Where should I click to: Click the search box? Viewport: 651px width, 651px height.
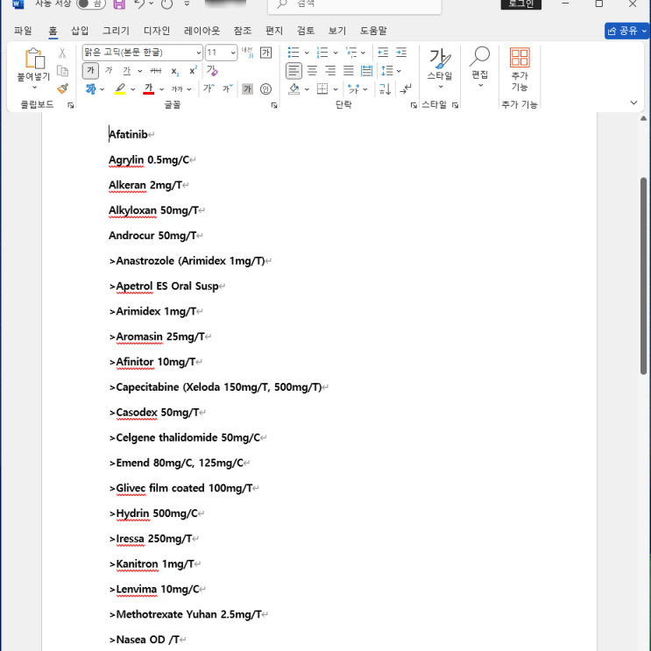coord(355,5)
